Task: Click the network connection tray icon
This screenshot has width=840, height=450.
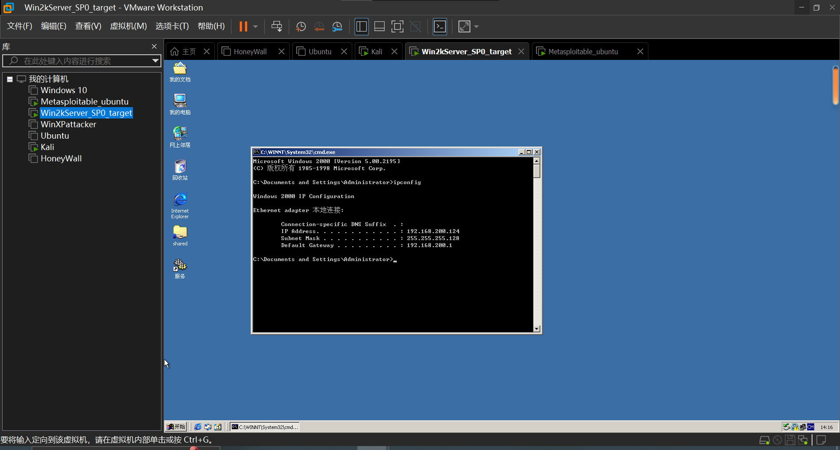Action: pos(803,427)
